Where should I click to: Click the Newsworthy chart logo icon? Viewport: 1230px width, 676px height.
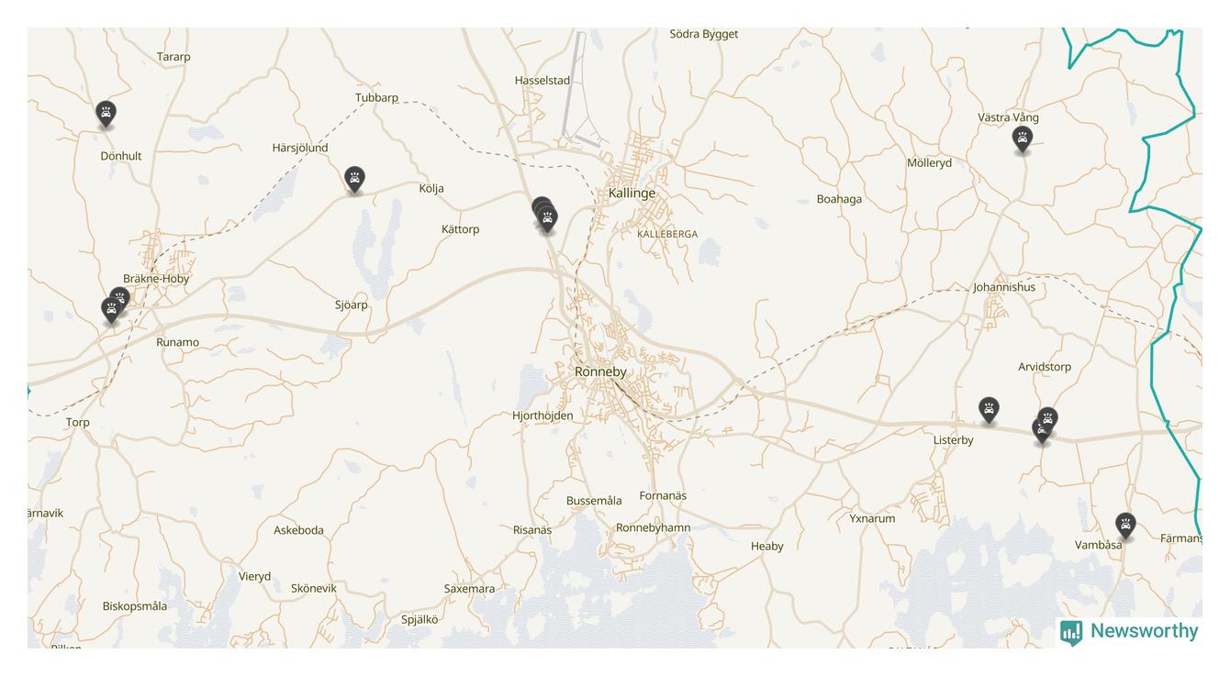1071,632
